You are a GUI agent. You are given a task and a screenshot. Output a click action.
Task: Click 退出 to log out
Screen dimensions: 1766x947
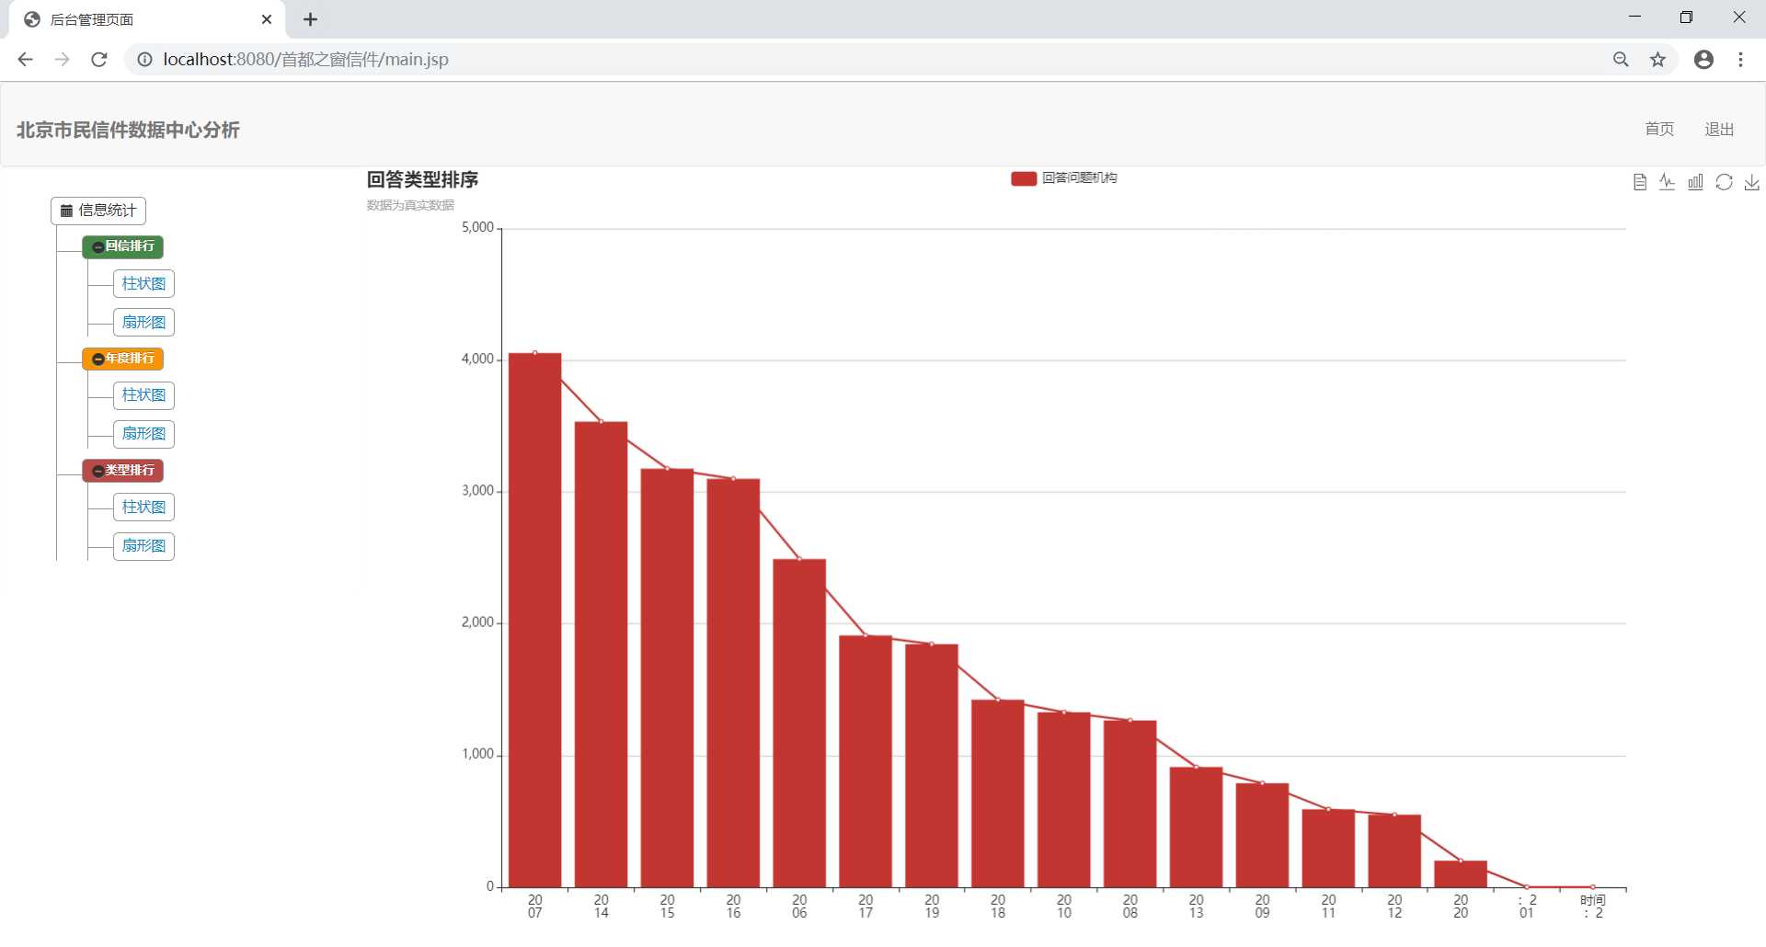click(x=1719, y=130)
